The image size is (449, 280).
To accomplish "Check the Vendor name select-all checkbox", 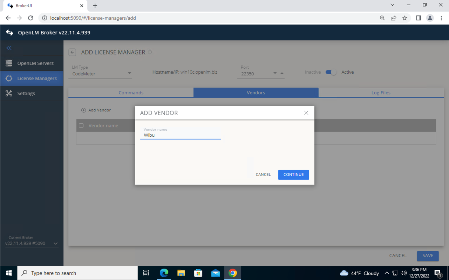I will click(81, 125).
